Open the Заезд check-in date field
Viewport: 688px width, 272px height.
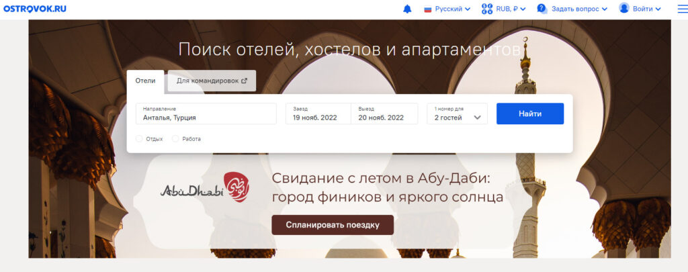coord(318,114)
